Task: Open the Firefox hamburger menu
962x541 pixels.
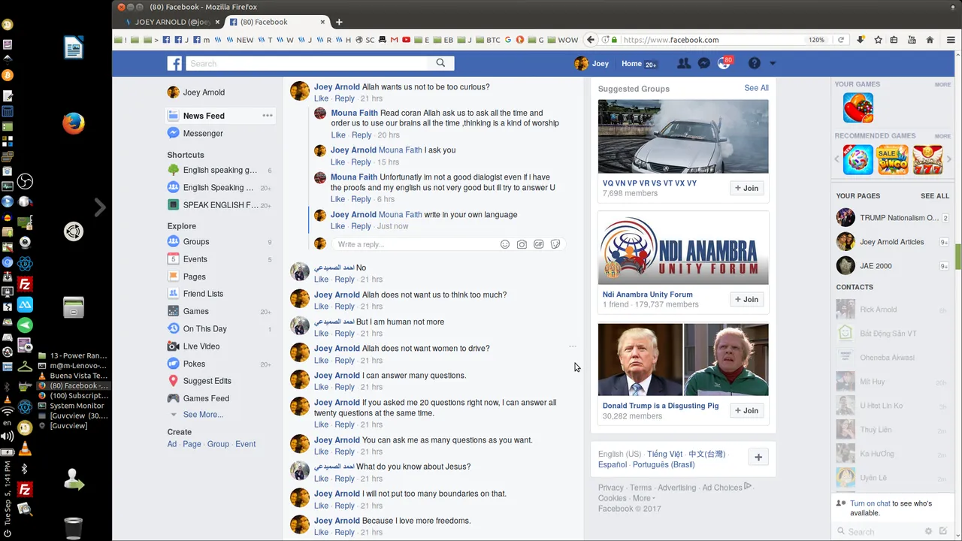Action: click(951, 40)
